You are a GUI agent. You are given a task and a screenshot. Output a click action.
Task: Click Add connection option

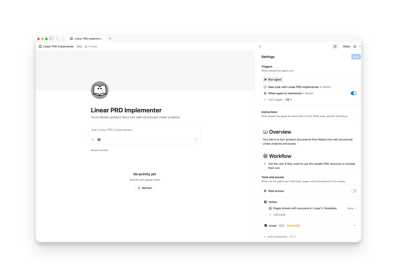[277, 237]
